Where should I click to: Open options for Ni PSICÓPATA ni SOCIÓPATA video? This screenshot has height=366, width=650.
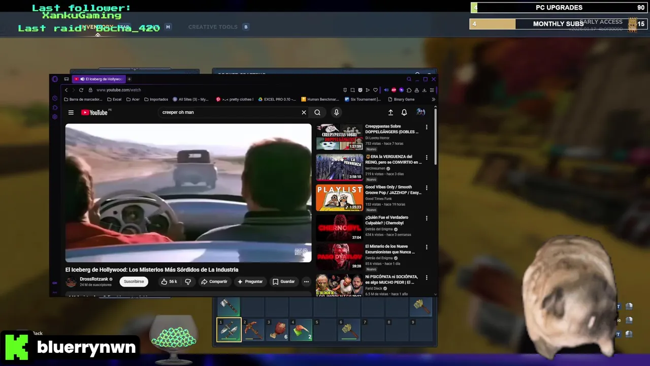(427, 278)
